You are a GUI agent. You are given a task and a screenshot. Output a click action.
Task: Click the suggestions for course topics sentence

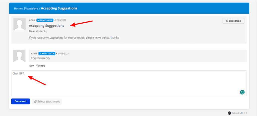[x=74, y=38]
